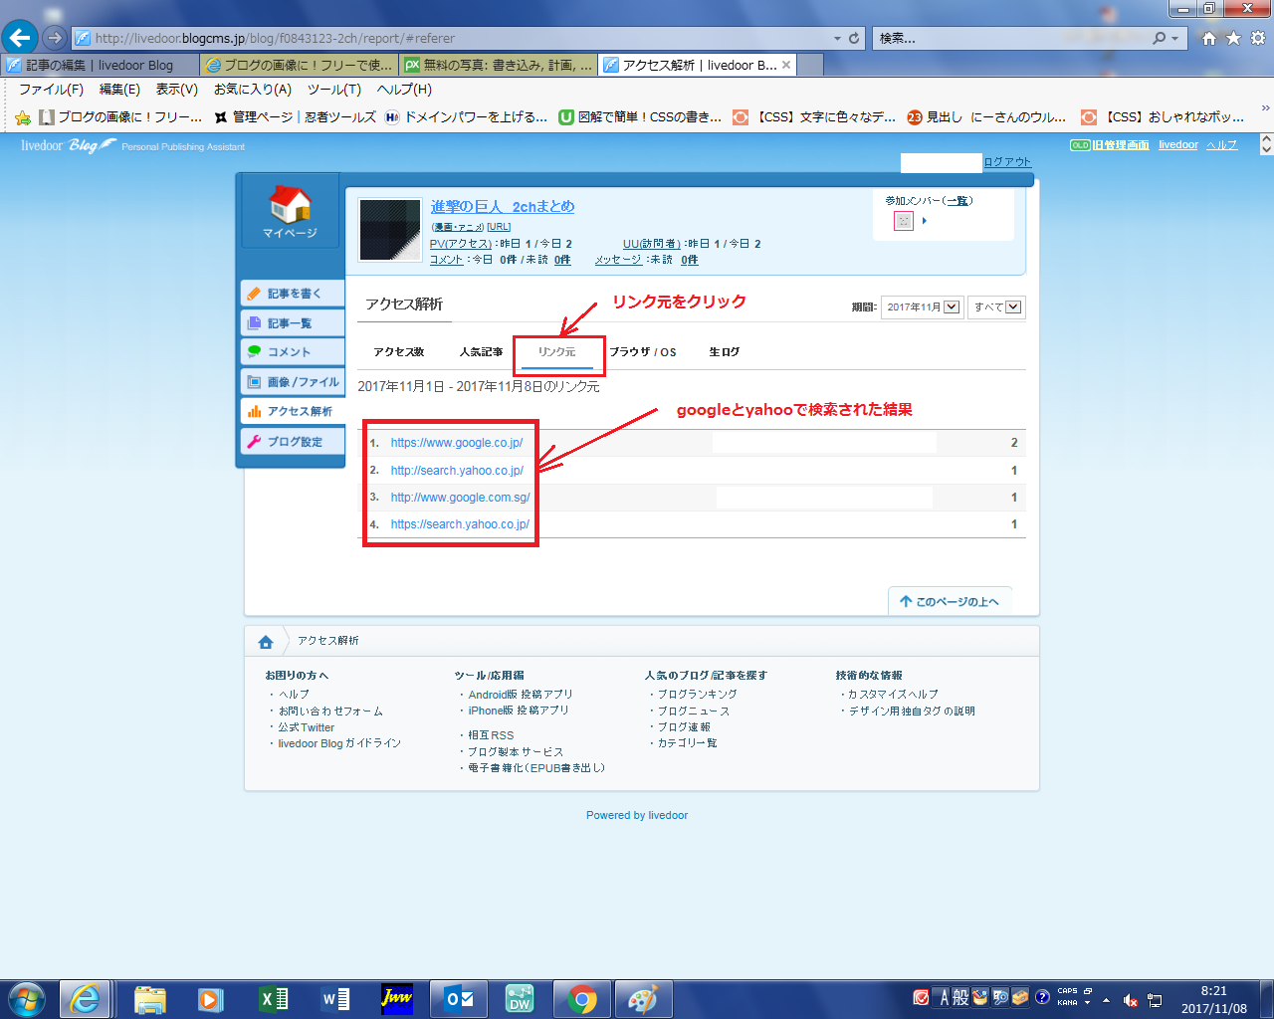Open the 進撃の巨人 2chまとめ blog title link
The image size is (1274, 1019).
click(503, 207)
